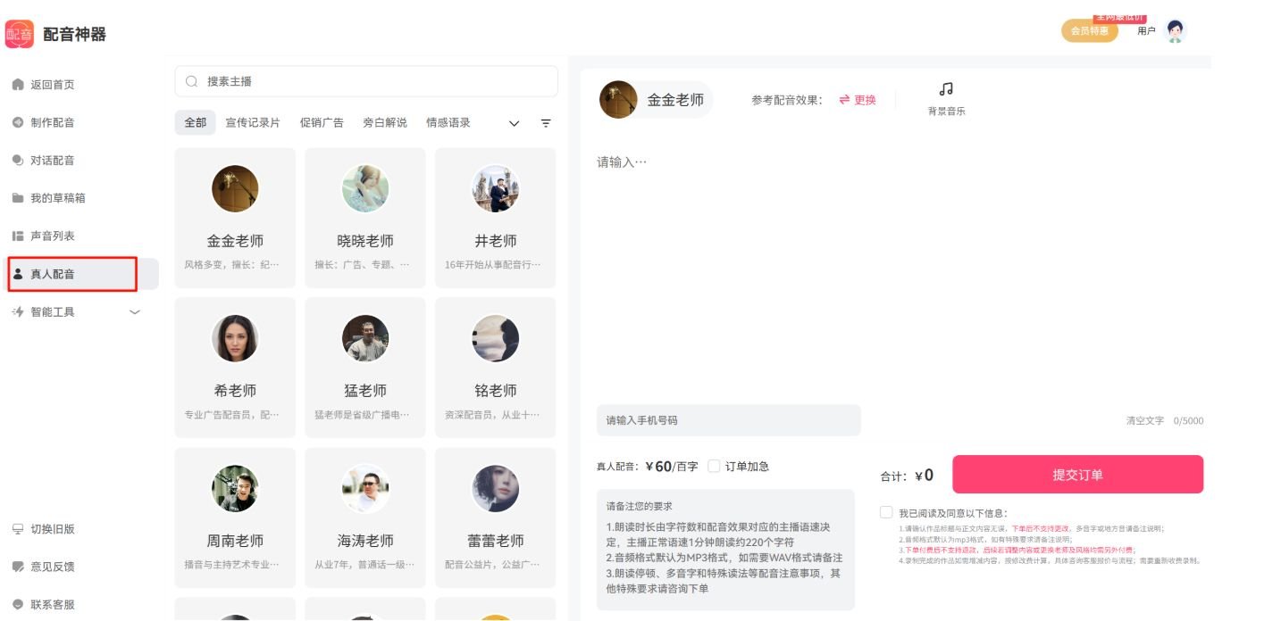Select 井老师's avatar photo

pyautogui.click(x=496, y=188)
